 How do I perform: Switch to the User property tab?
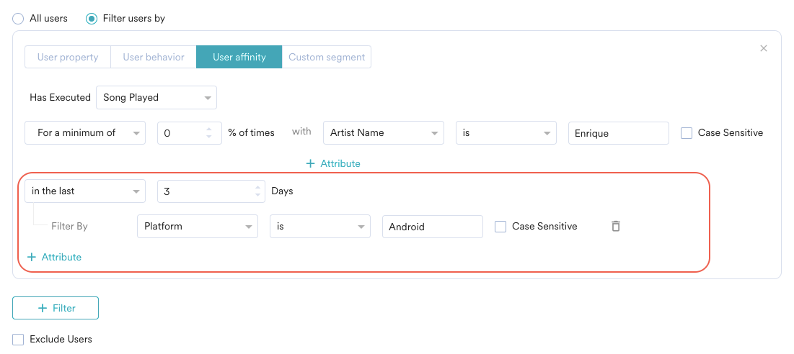67,58
